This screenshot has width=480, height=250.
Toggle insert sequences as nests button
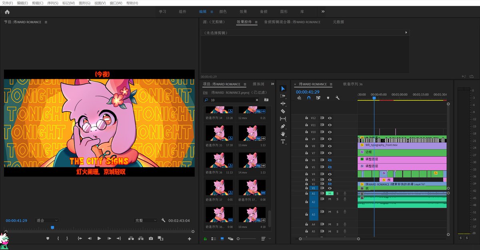[299, 98]
